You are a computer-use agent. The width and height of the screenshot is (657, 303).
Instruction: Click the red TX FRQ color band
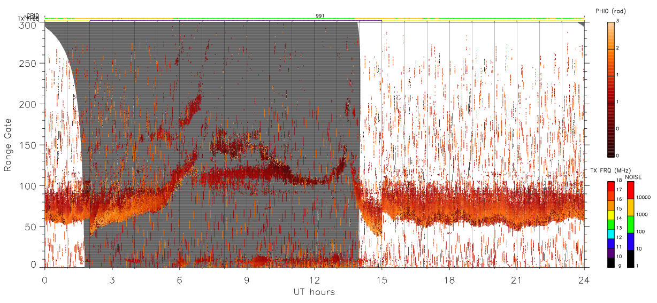[x=611, y=187]
